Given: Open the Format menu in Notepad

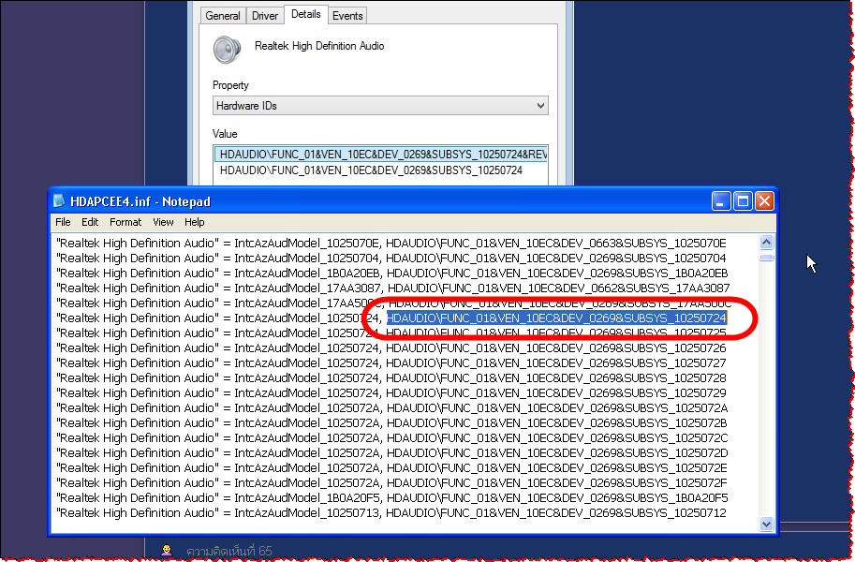Looking at the screenshot, I should pos(125,222).
